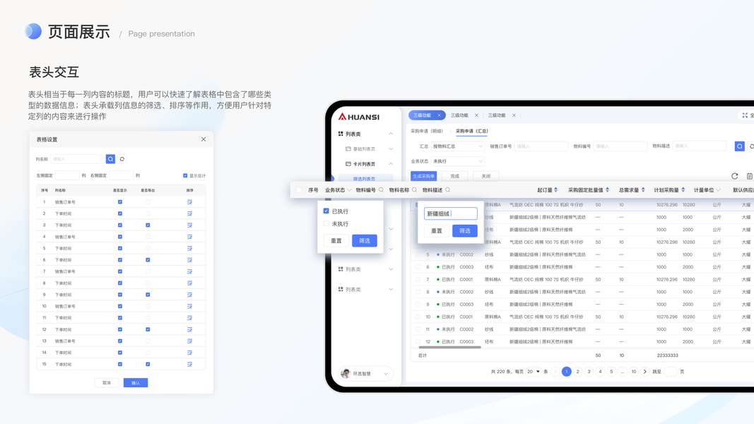The width and height of the screenshot is (754, 424).
Task: Click 确认 in the 表格设置 dialog
Action: tap(136, 382)
